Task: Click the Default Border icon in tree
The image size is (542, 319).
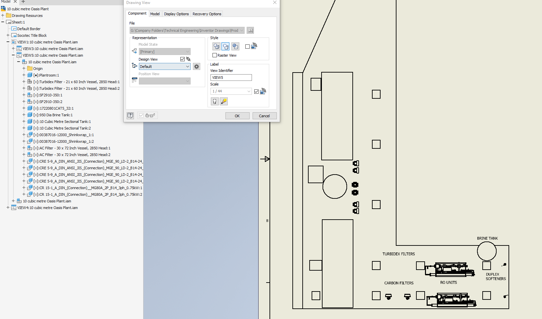Action: point(14,29)
